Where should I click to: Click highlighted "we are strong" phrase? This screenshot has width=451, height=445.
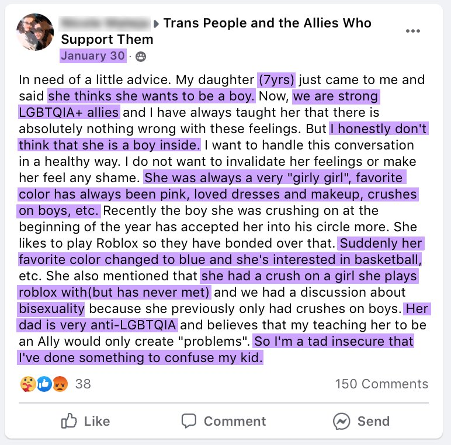pyautogui.click(x=335, y=96)
